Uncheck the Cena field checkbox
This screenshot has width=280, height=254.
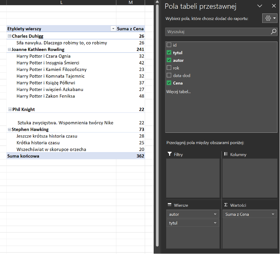169,83
